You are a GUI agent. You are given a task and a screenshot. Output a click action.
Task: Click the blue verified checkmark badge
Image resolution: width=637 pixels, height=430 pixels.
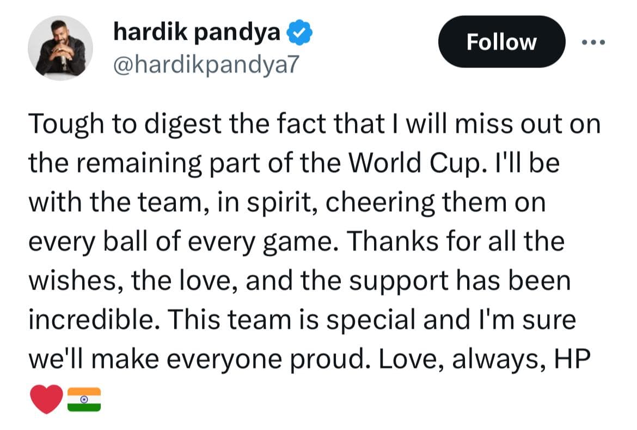(x=300, y=32)
